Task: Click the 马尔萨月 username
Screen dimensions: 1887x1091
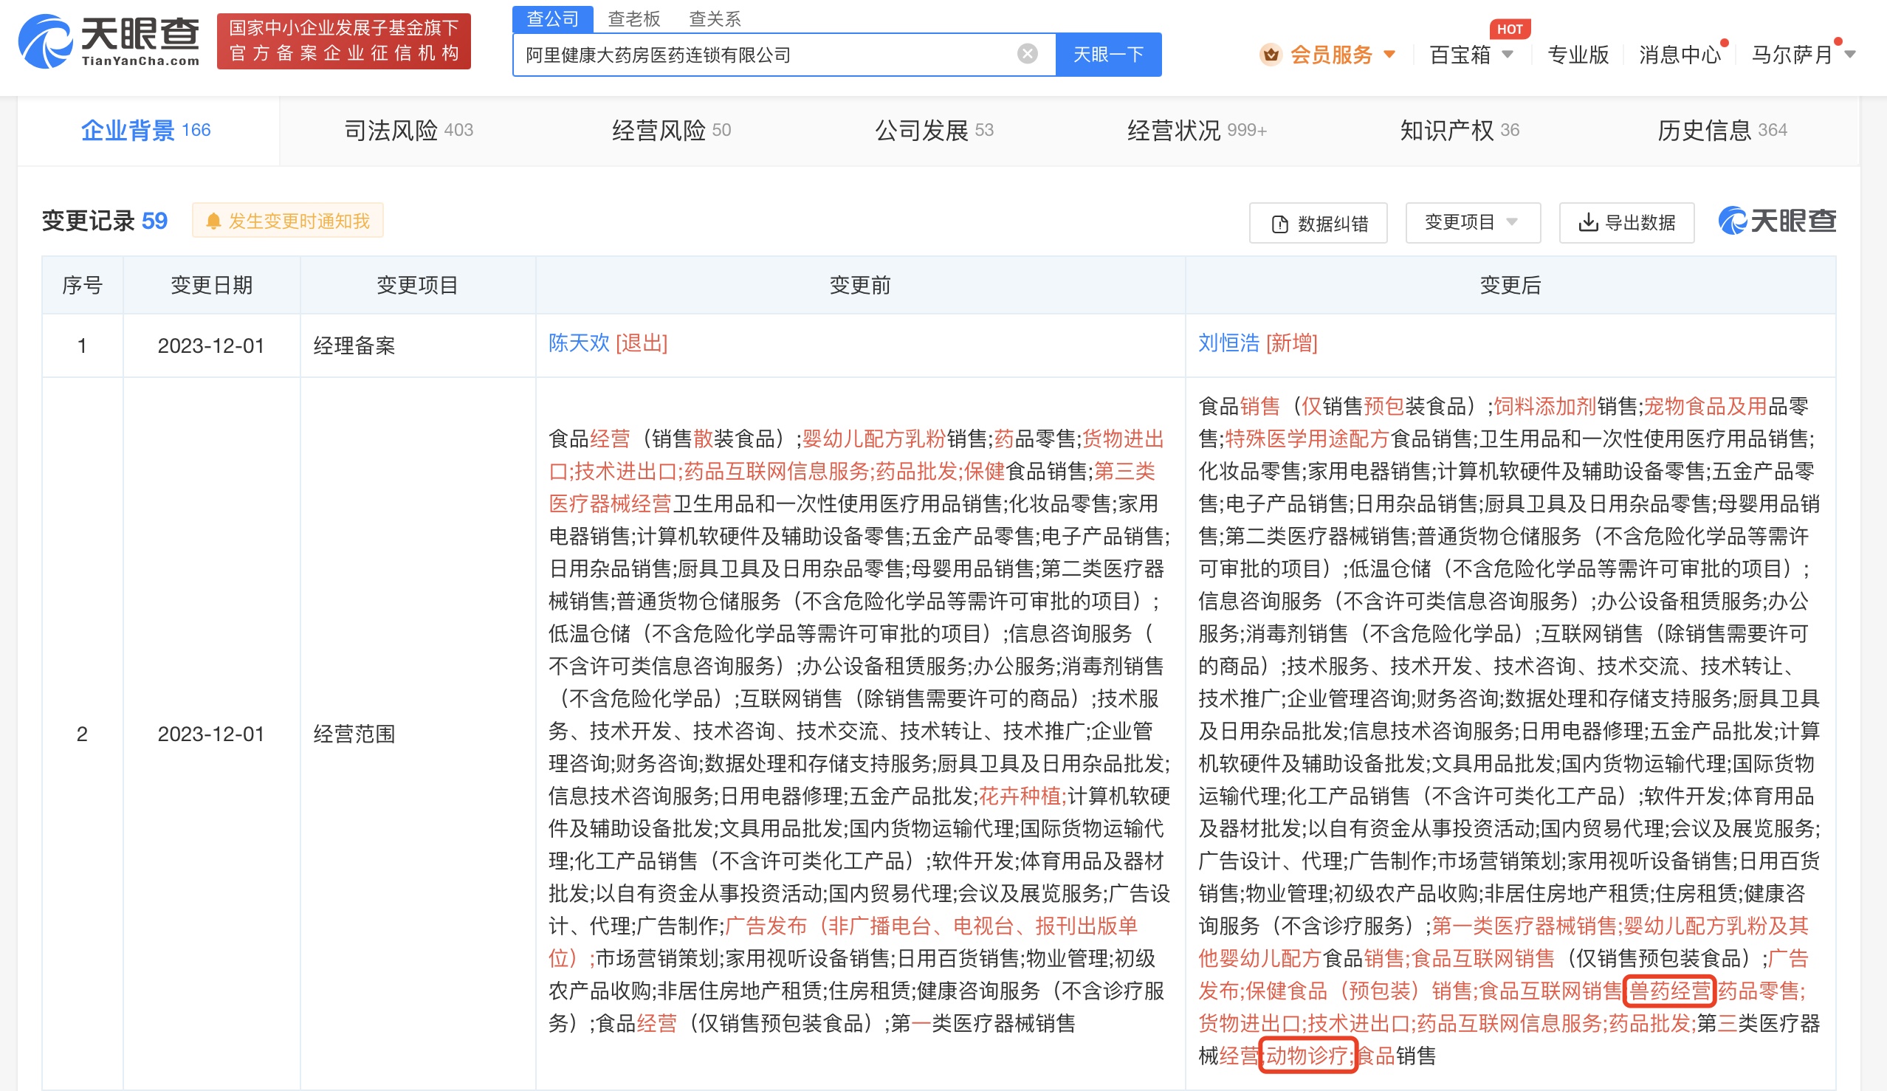Action: click(1792, 55)
